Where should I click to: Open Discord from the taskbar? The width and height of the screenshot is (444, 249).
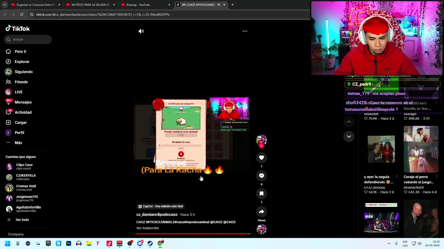[x=140, y=243]
